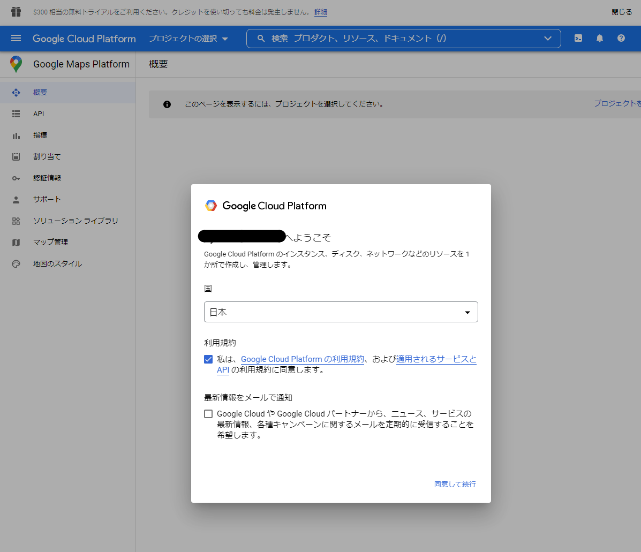The height and width of the screenshot is (552, 641).
Task: Focus the 検索 products and resources search field
Action: point(403,39)
